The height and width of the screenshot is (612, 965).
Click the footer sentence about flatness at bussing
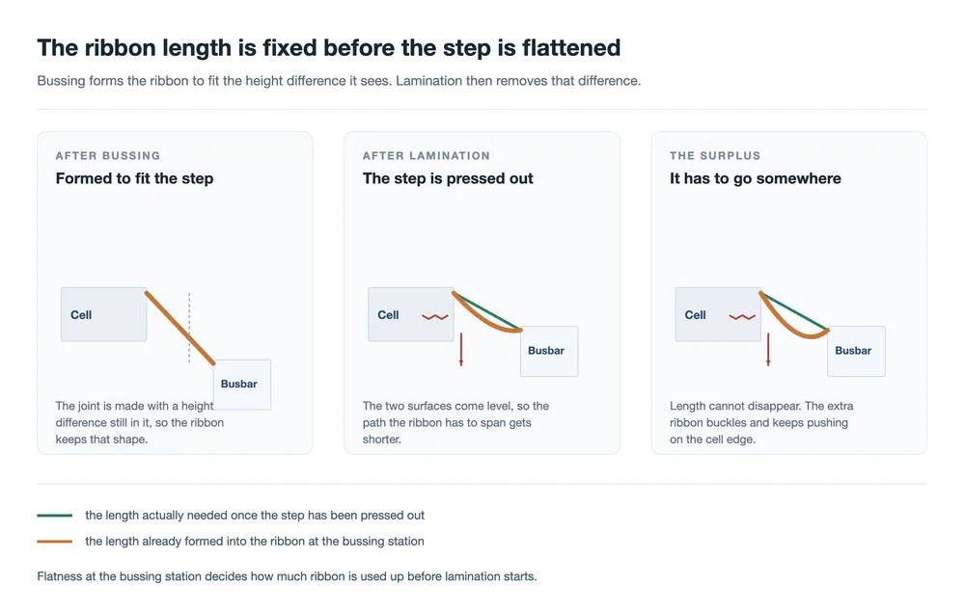click(x=287, y=576)
